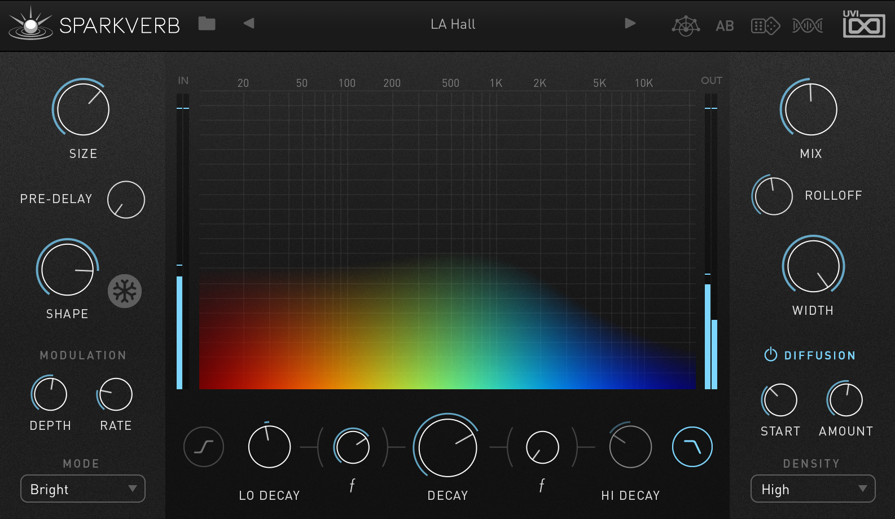Toggle the Diffusion power switch
The image size is (895, 519).
coord(770,355)
